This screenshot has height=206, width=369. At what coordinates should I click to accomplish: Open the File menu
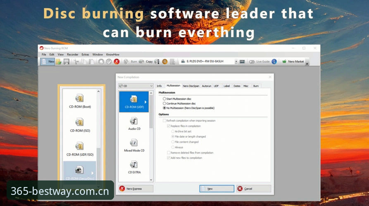(x=44, y=54)
